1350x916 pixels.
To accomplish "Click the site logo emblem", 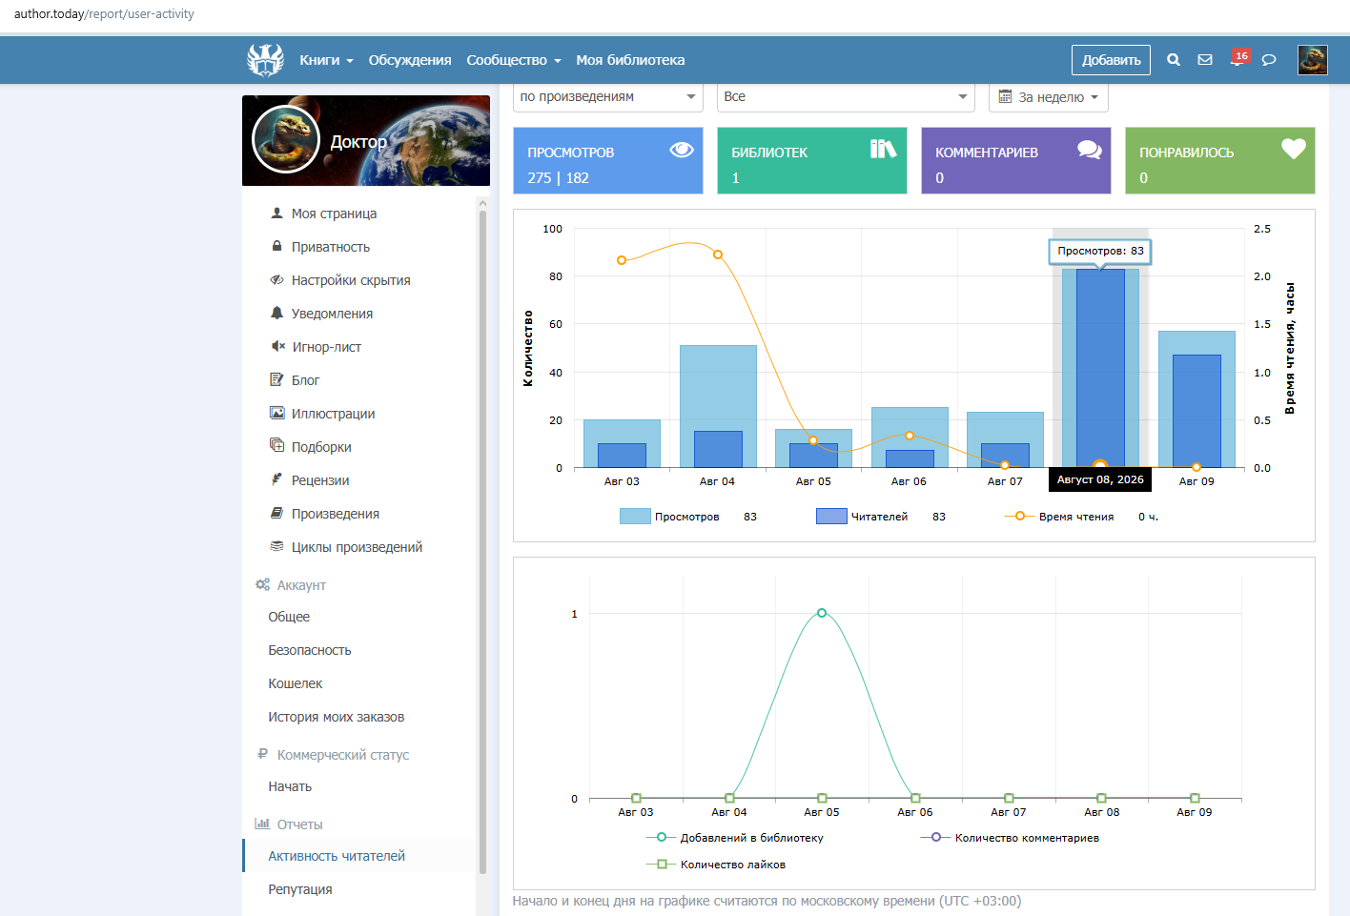I will click(265, 60).
